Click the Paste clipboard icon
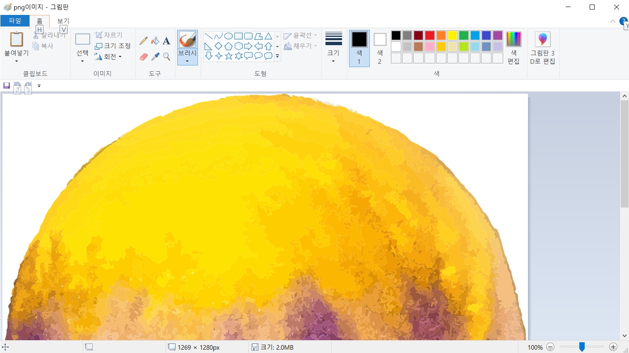This screenshot has height=353, width=629. tap(17, 39)
